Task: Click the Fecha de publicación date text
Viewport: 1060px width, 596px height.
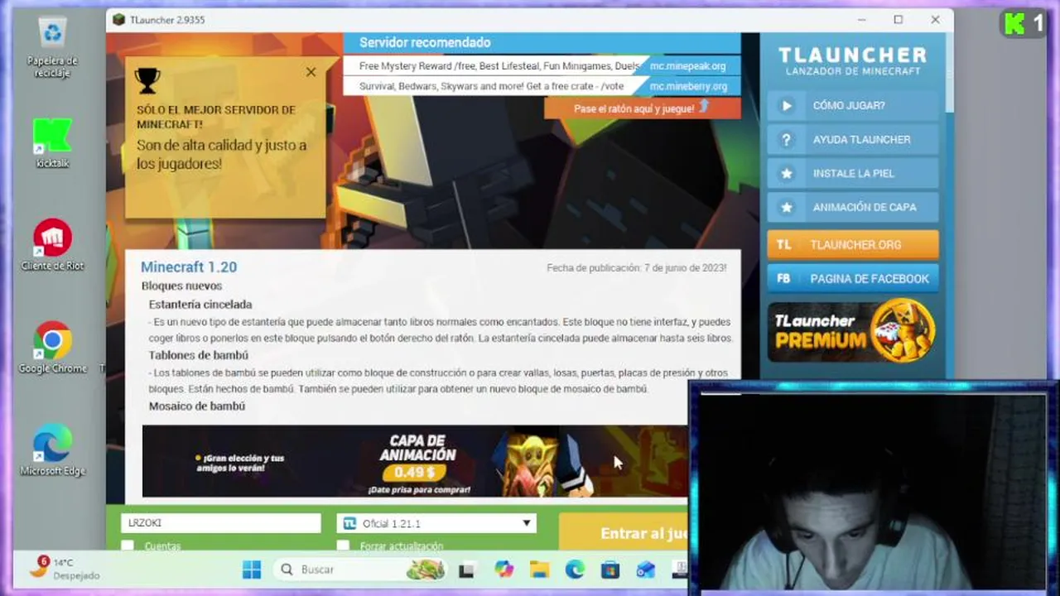Action: [636, 268]
